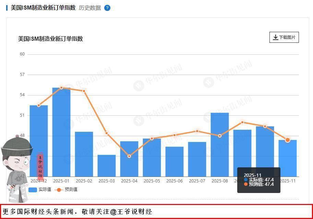
Task: Click the 2025-02 orange forecast marker
Action: coord(84,91)
